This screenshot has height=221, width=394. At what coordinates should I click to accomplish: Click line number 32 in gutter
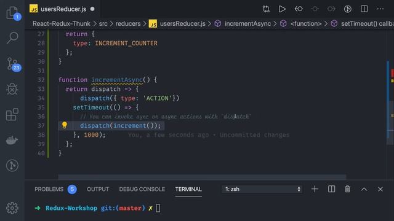click(41, 80)
